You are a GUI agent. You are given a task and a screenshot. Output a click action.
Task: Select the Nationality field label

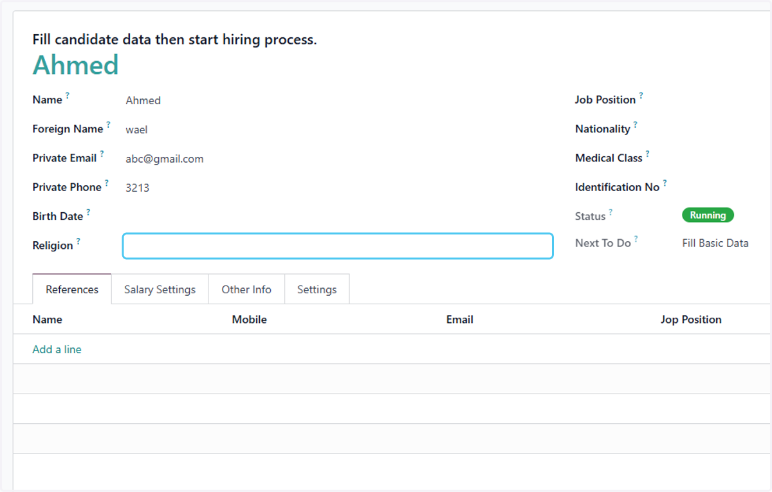point(603,129)
